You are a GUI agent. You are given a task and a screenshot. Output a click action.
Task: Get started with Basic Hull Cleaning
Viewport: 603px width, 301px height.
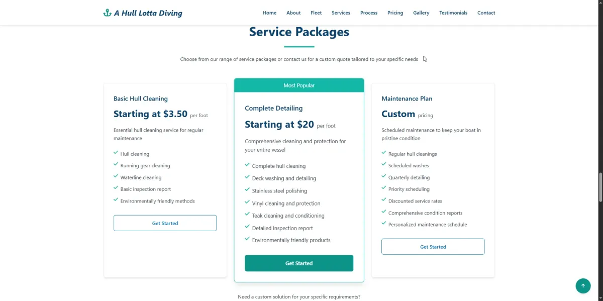pyautogui.click(x=165, y=223)
